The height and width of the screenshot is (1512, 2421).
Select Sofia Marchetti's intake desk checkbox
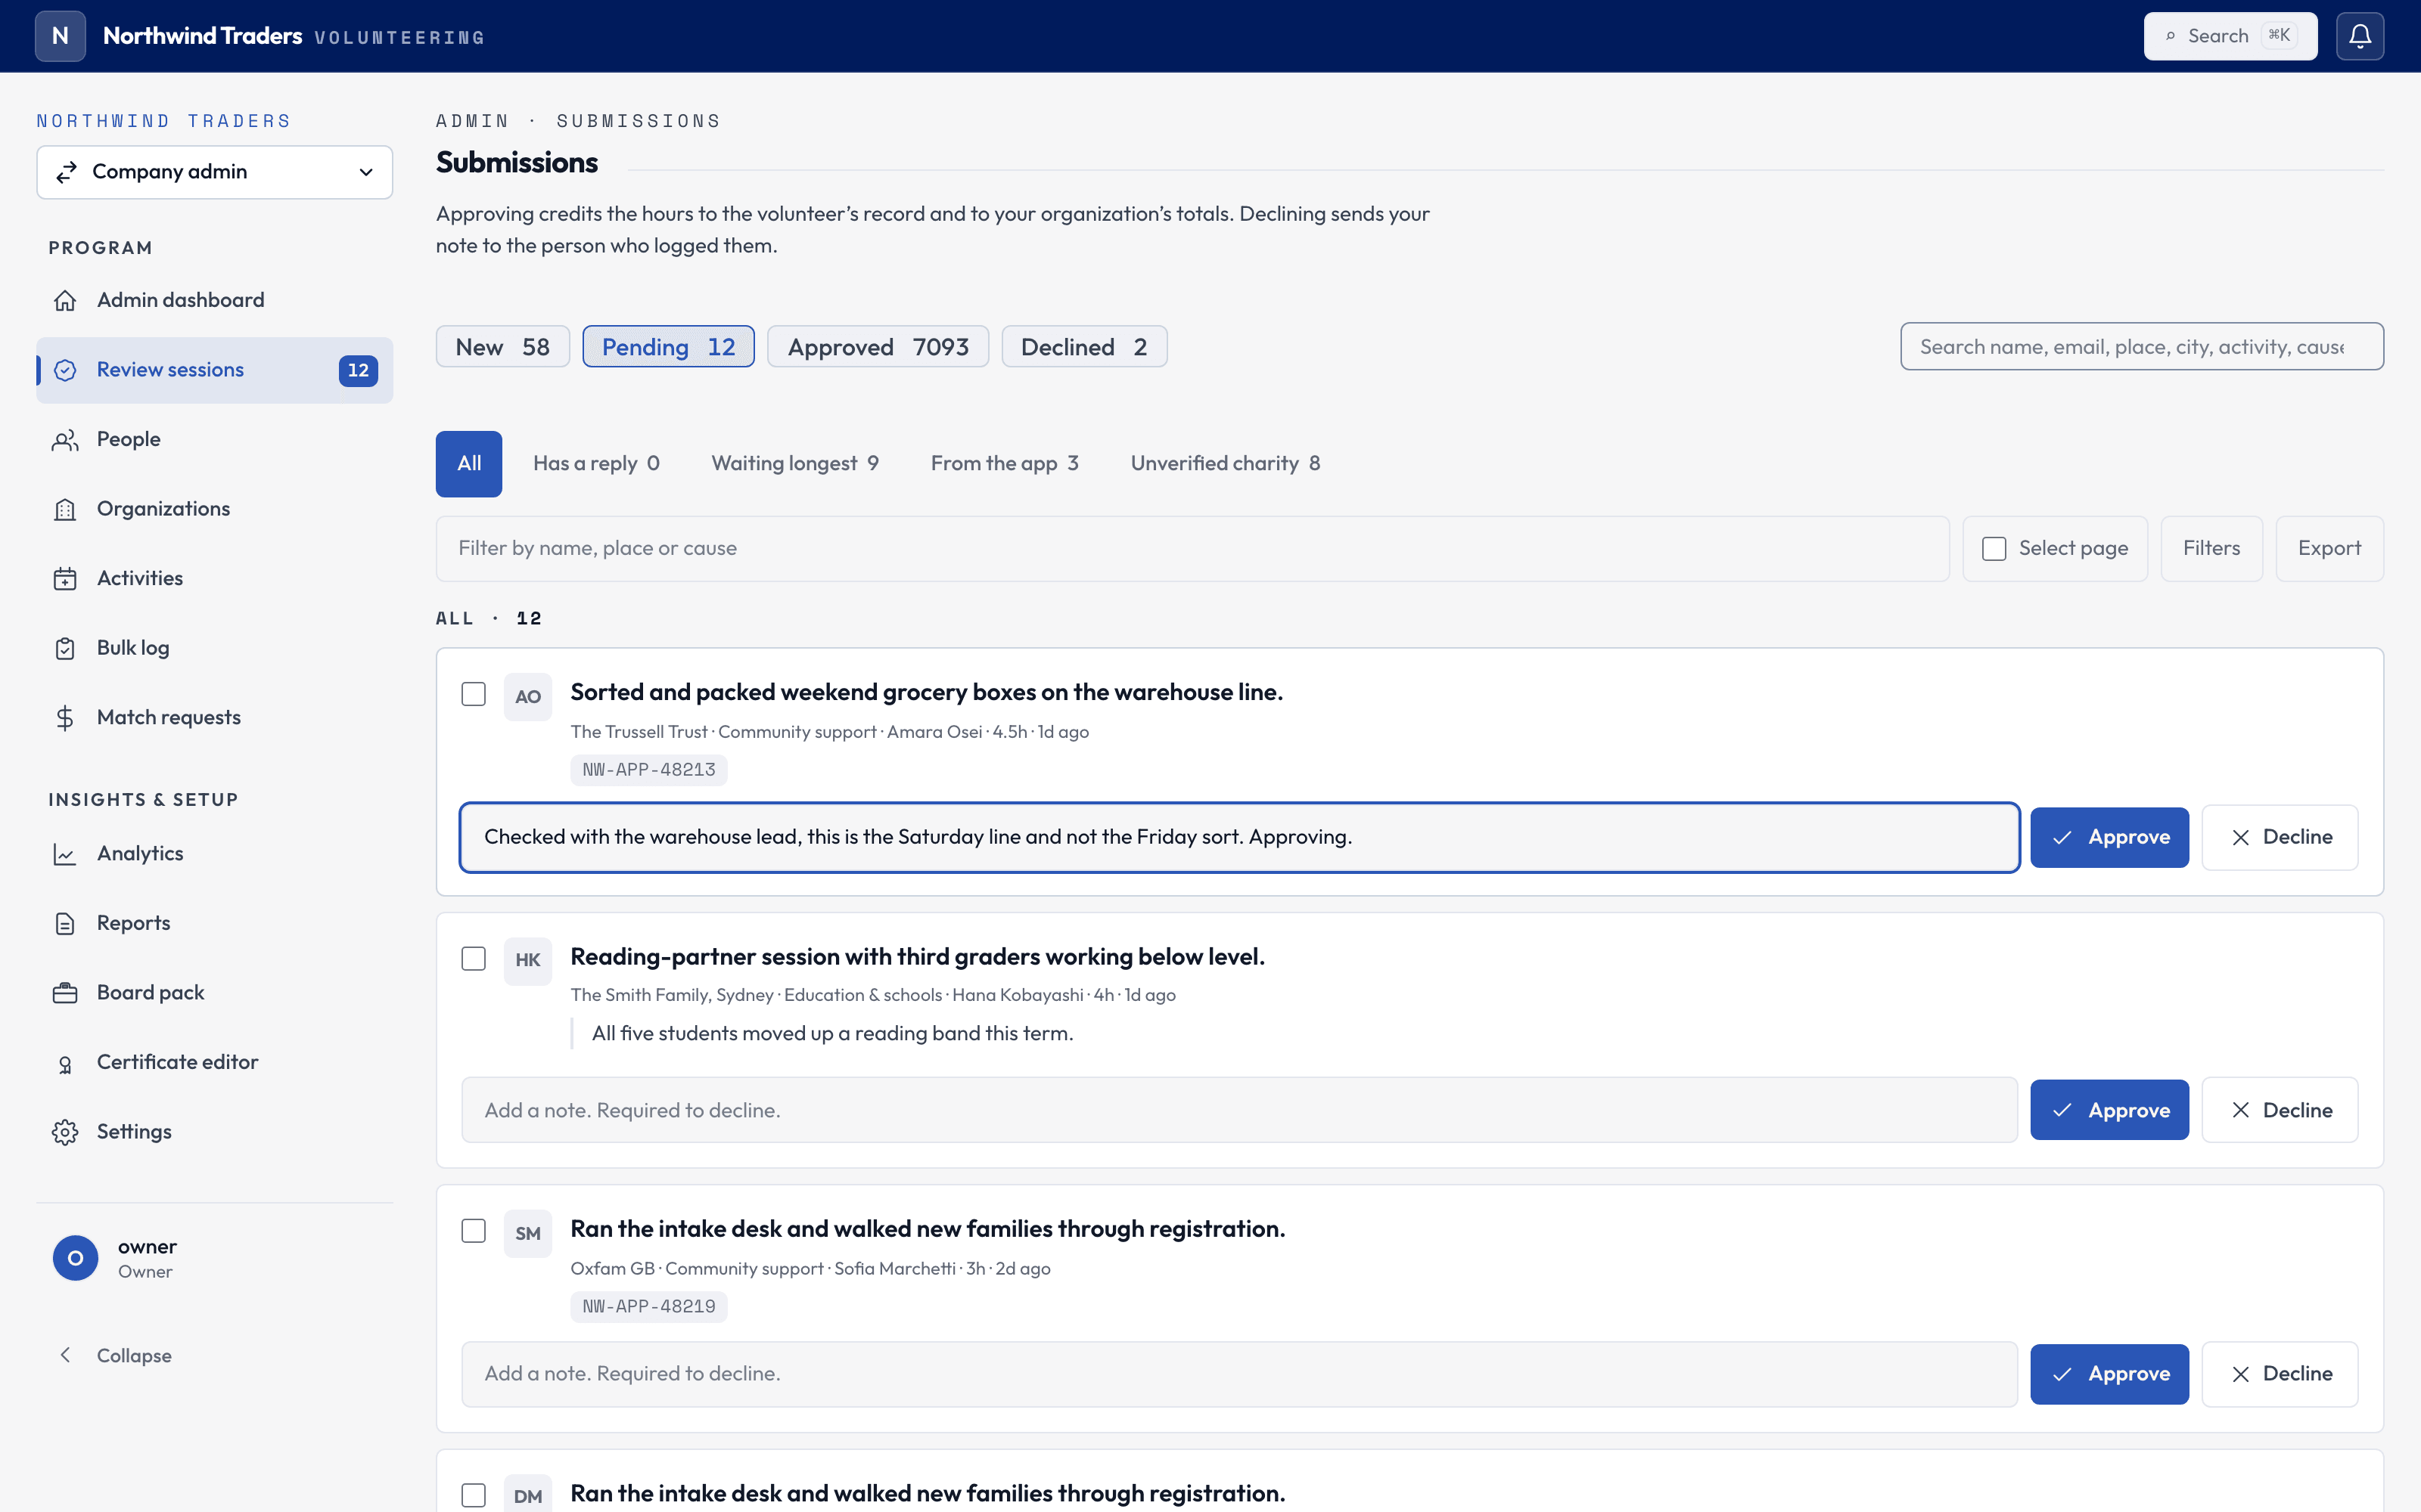click(473, 1231)
